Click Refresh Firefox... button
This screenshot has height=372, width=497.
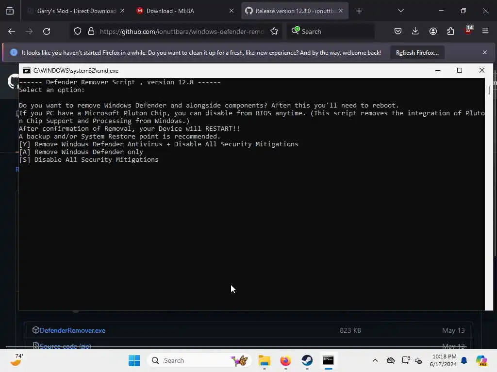tap(417, 52)
